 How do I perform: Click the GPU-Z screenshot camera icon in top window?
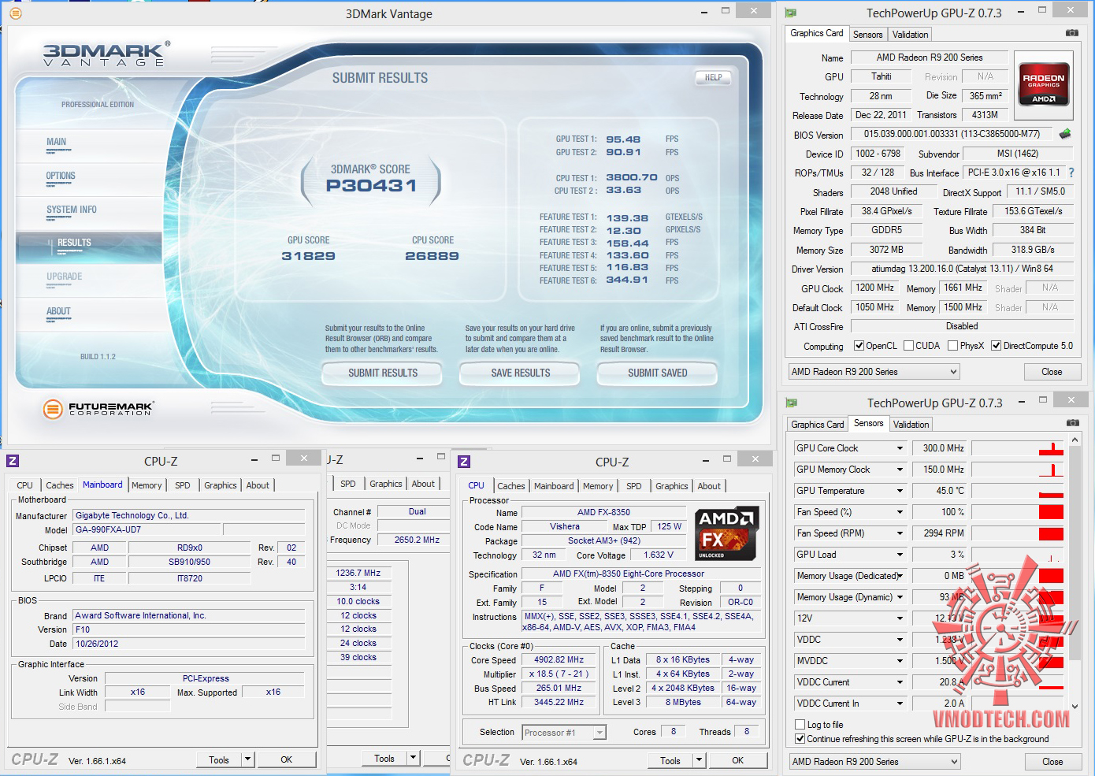[1072, 33]
